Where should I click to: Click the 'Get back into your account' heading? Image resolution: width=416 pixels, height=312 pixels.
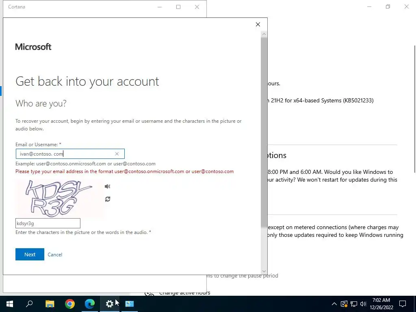click(87, 81)
